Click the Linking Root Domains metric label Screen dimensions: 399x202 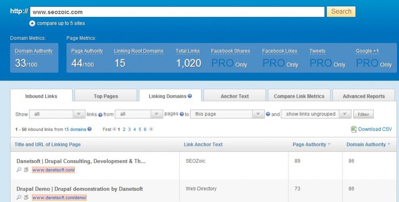[x=139, y=51]
